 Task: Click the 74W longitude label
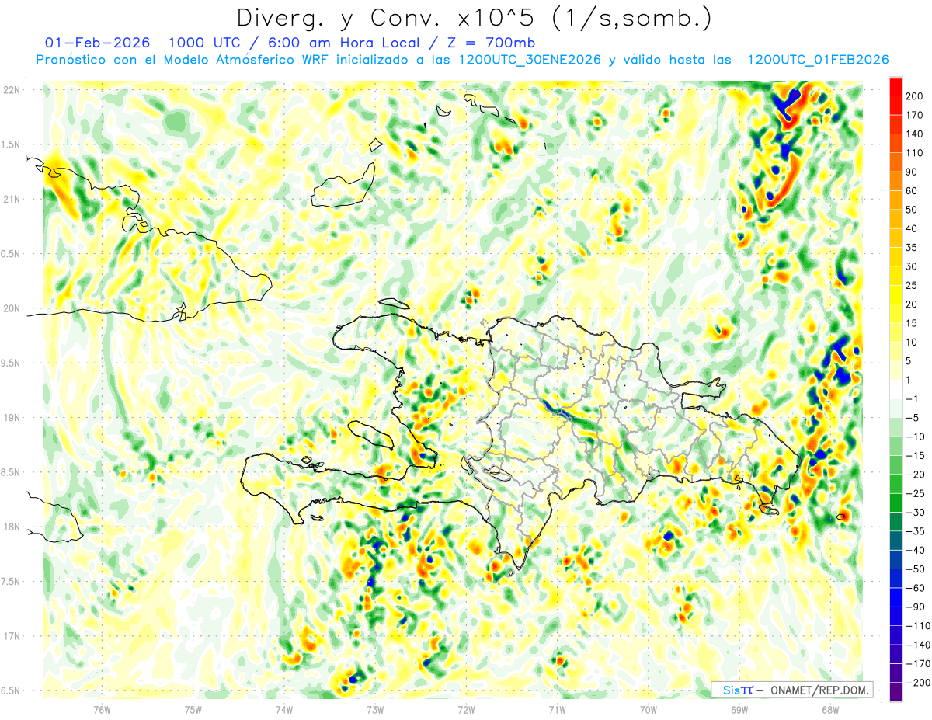(x=284, y=710)
